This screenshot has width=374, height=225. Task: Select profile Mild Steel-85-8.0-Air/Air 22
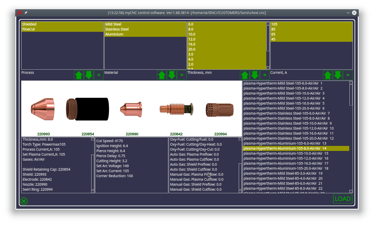[296, 188]
